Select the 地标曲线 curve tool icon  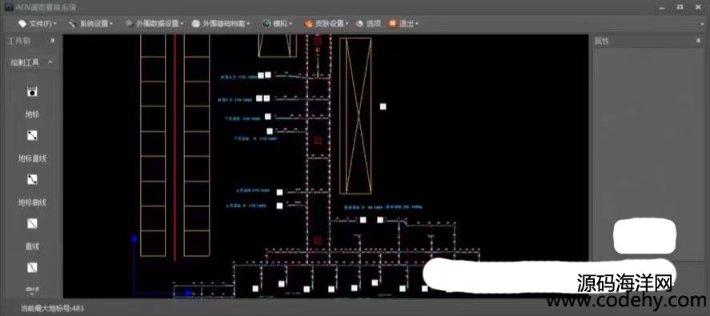tap(32, 179)
